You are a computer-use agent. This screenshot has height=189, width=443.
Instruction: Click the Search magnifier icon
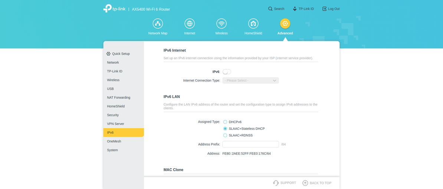coord(270,9)
